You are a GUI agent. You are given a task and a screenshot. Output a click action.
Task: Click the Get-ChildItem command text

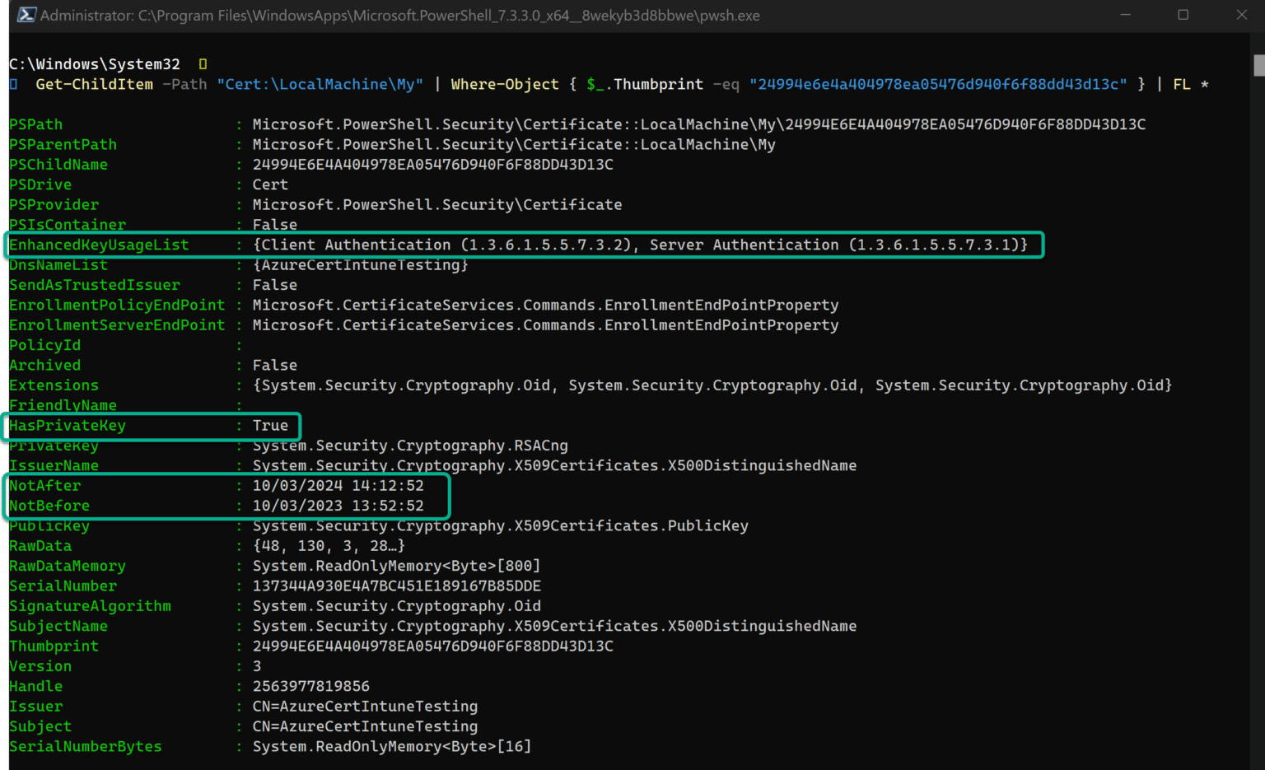tap(93, 84)
